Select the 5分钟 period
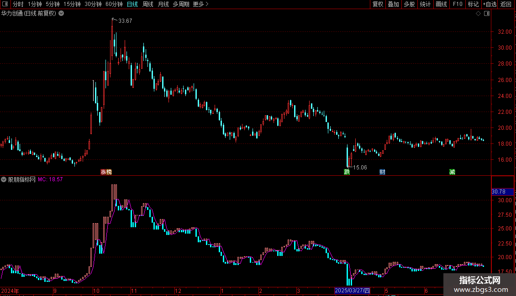This screenshot has height=296, width=516. point(53,4)
